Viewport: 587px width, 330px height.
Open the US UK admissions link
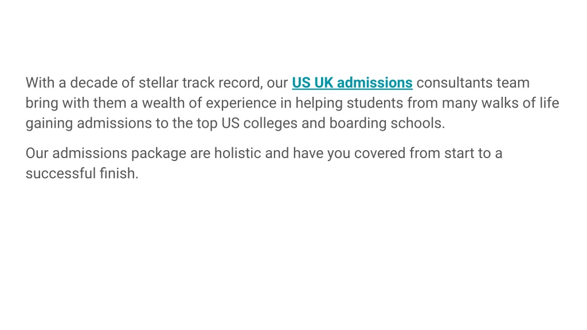(353, 82)
